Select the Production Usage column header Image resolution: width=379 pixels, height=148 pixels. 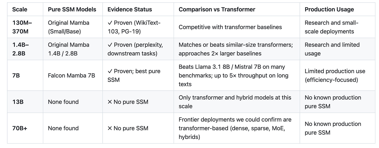click(329, 10)
